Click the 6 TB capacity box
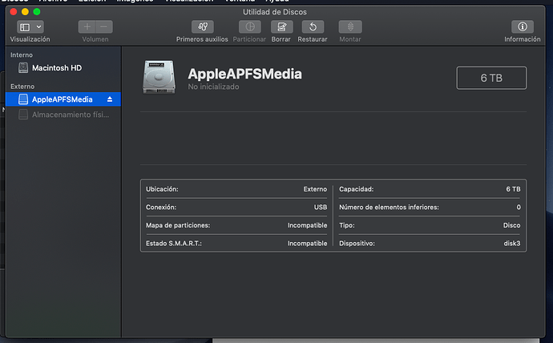Image resolution: width=553 pixels, height=343 pixels. (x=491, y=78)
